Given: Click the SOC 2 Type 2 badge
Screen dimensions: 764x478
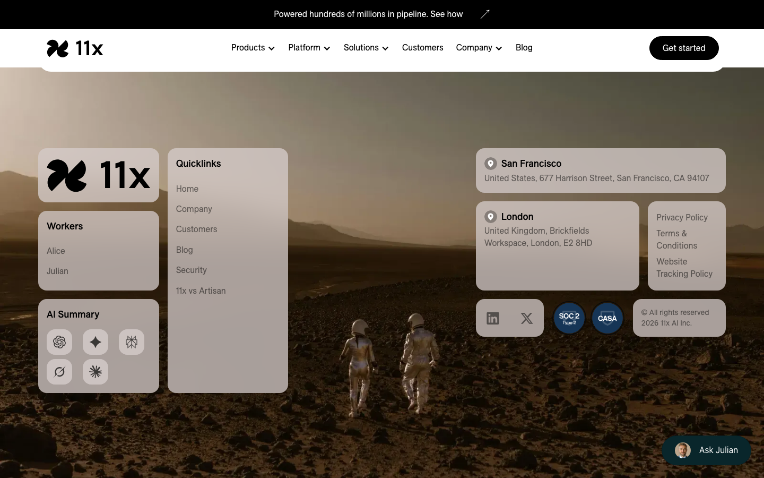Looking at the screenshot, I should 569,318.
